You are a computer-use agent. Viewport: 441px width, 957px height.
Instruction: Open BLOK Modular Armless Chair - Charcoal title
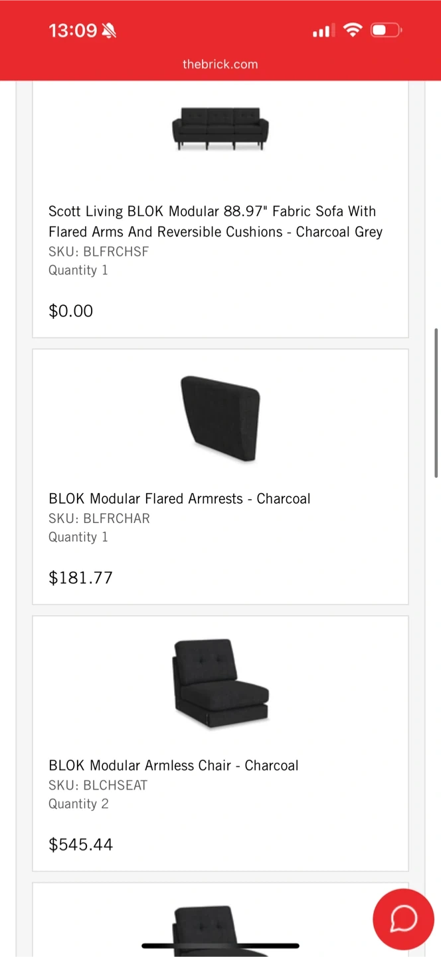173,765
